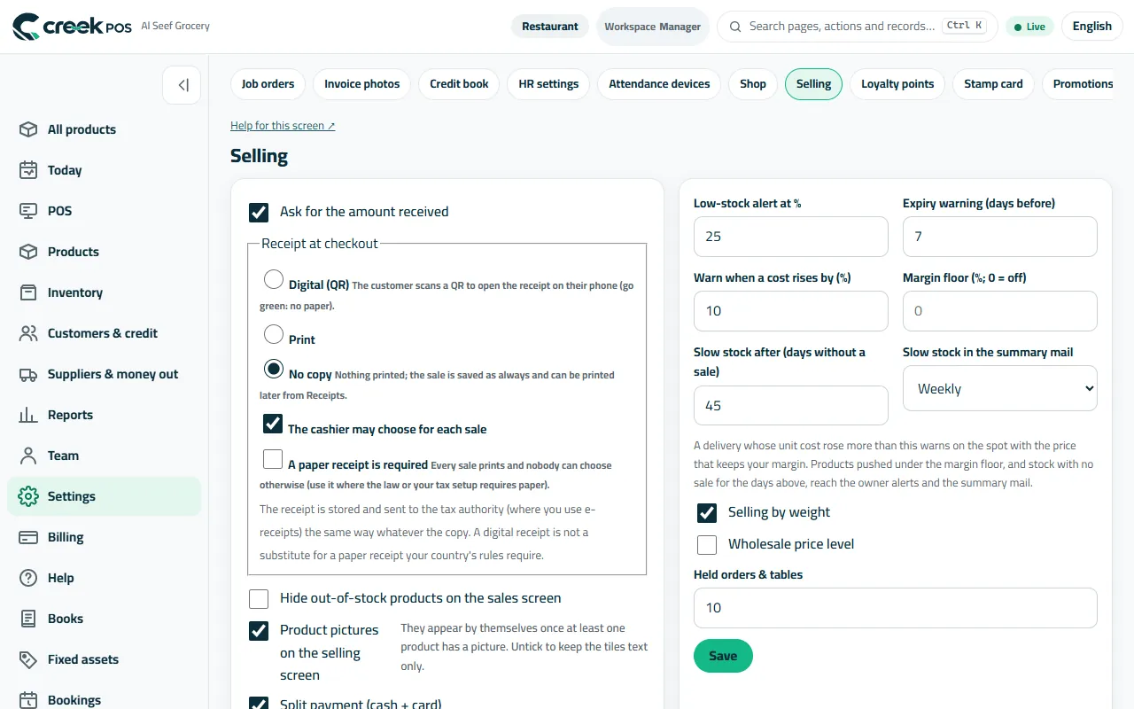This screenshot has width=1134, height=709.
Task: Open the Slow stock in summary mail dropdown
Action: (x=1000, y=388)
